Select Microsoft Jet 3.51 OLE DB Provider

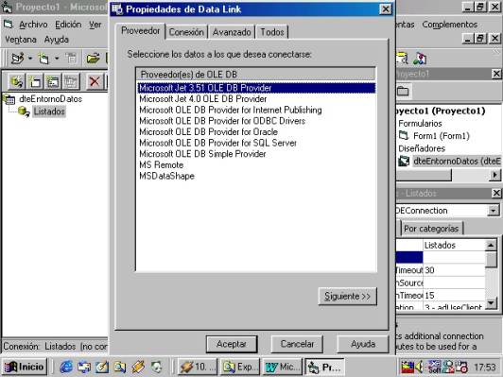(x=256, y=88)
